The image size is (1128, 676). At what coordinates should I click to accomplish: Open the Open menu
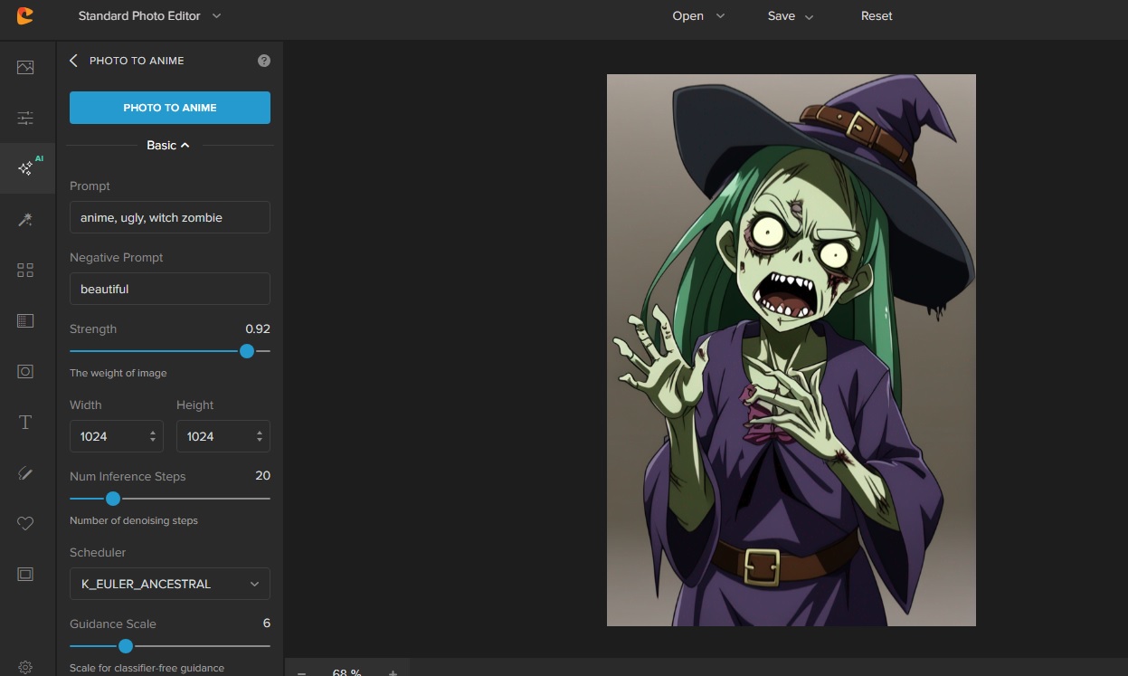pos(697,16)
